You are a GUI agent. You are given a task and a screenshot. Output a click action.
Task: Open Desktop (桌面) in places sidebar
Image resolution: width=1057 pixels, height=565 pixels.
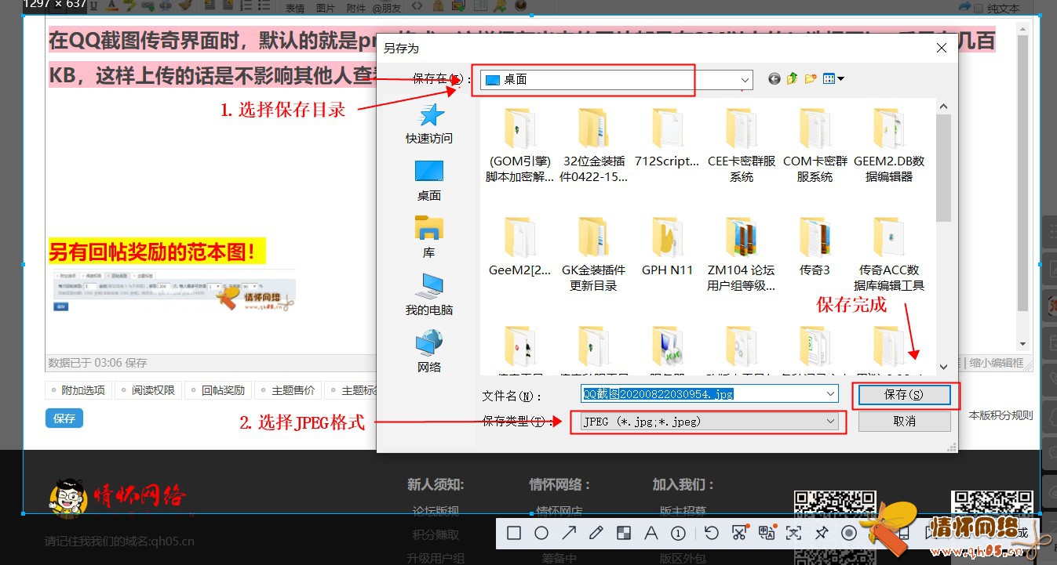(429, 181)
